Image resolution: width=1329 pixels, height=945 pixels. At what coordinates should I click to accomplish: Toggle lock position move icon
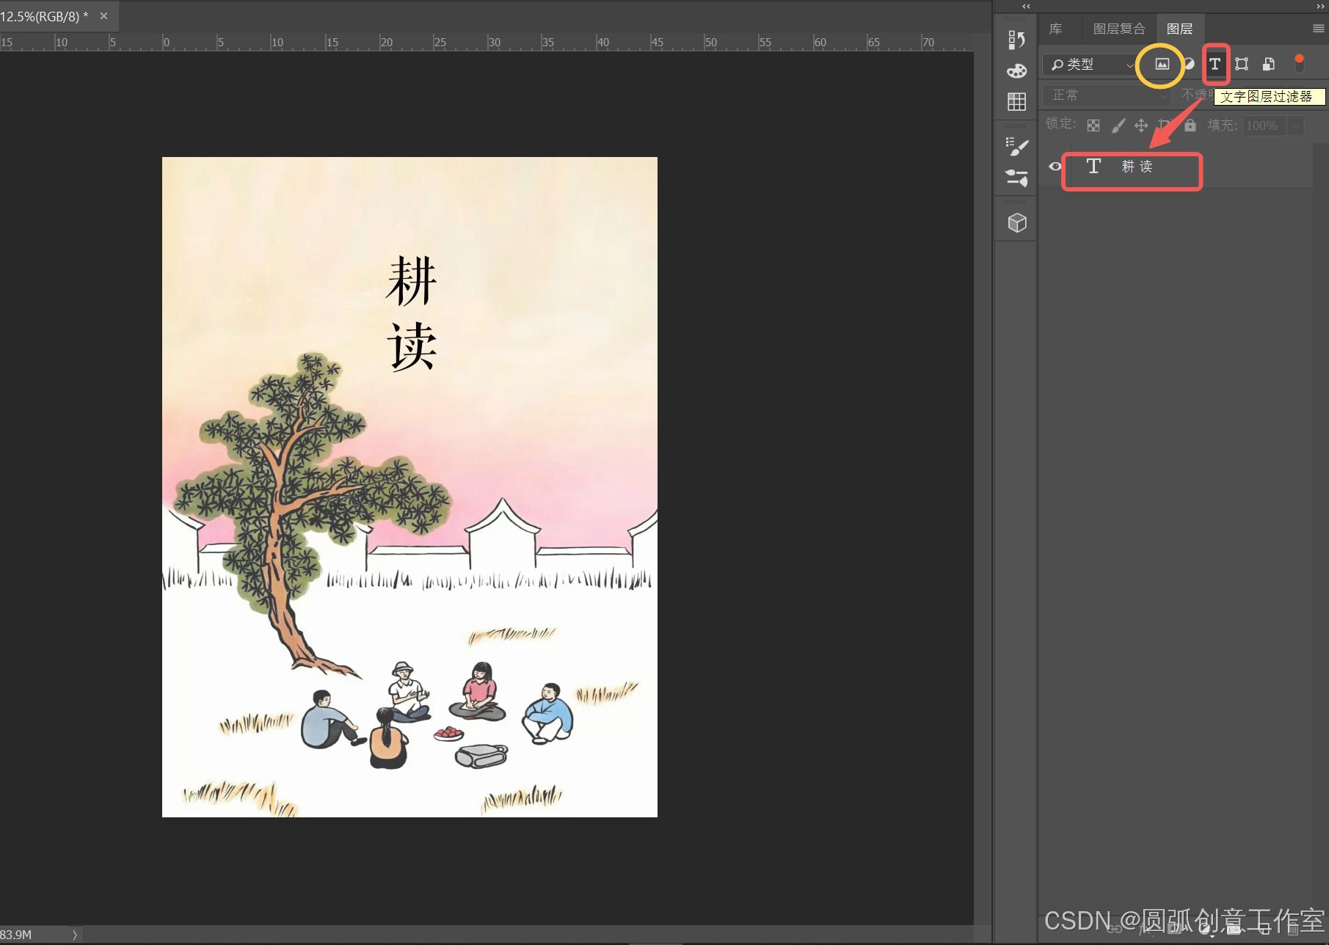pyautogui.click(x=1141, y=125)
